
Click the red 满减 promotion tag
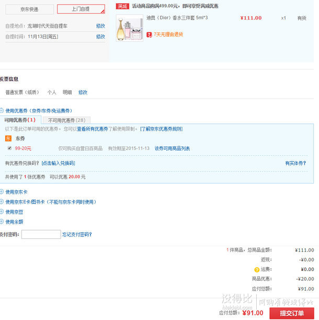122,6
